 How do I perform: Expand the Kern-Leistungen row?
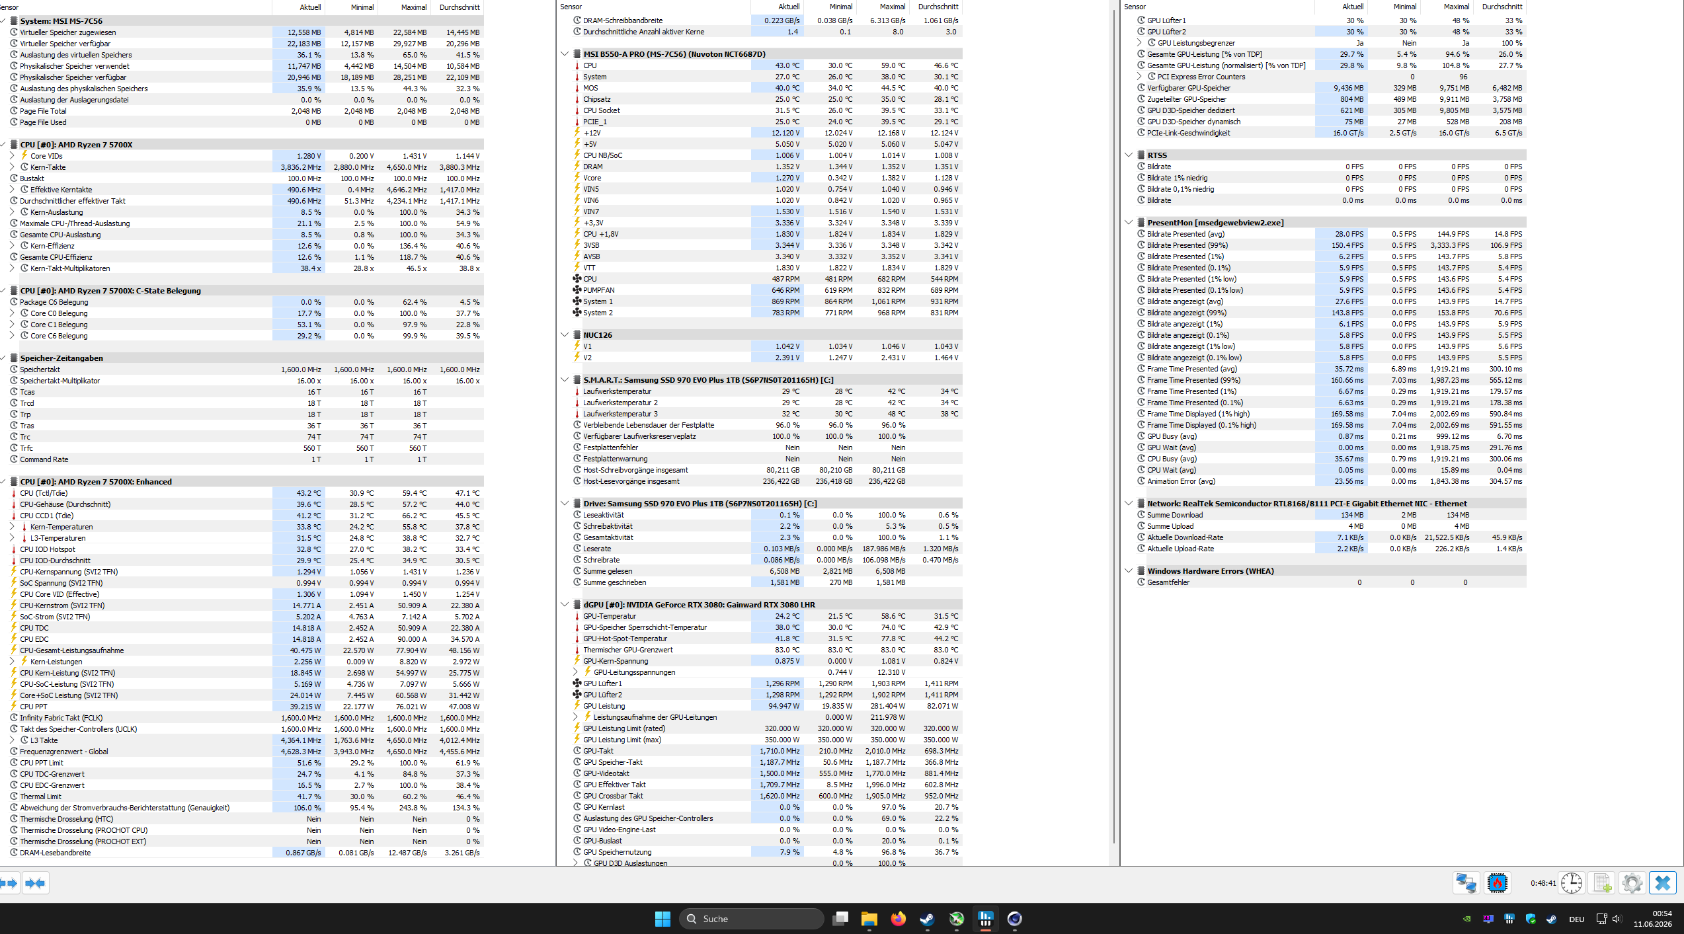13,662
